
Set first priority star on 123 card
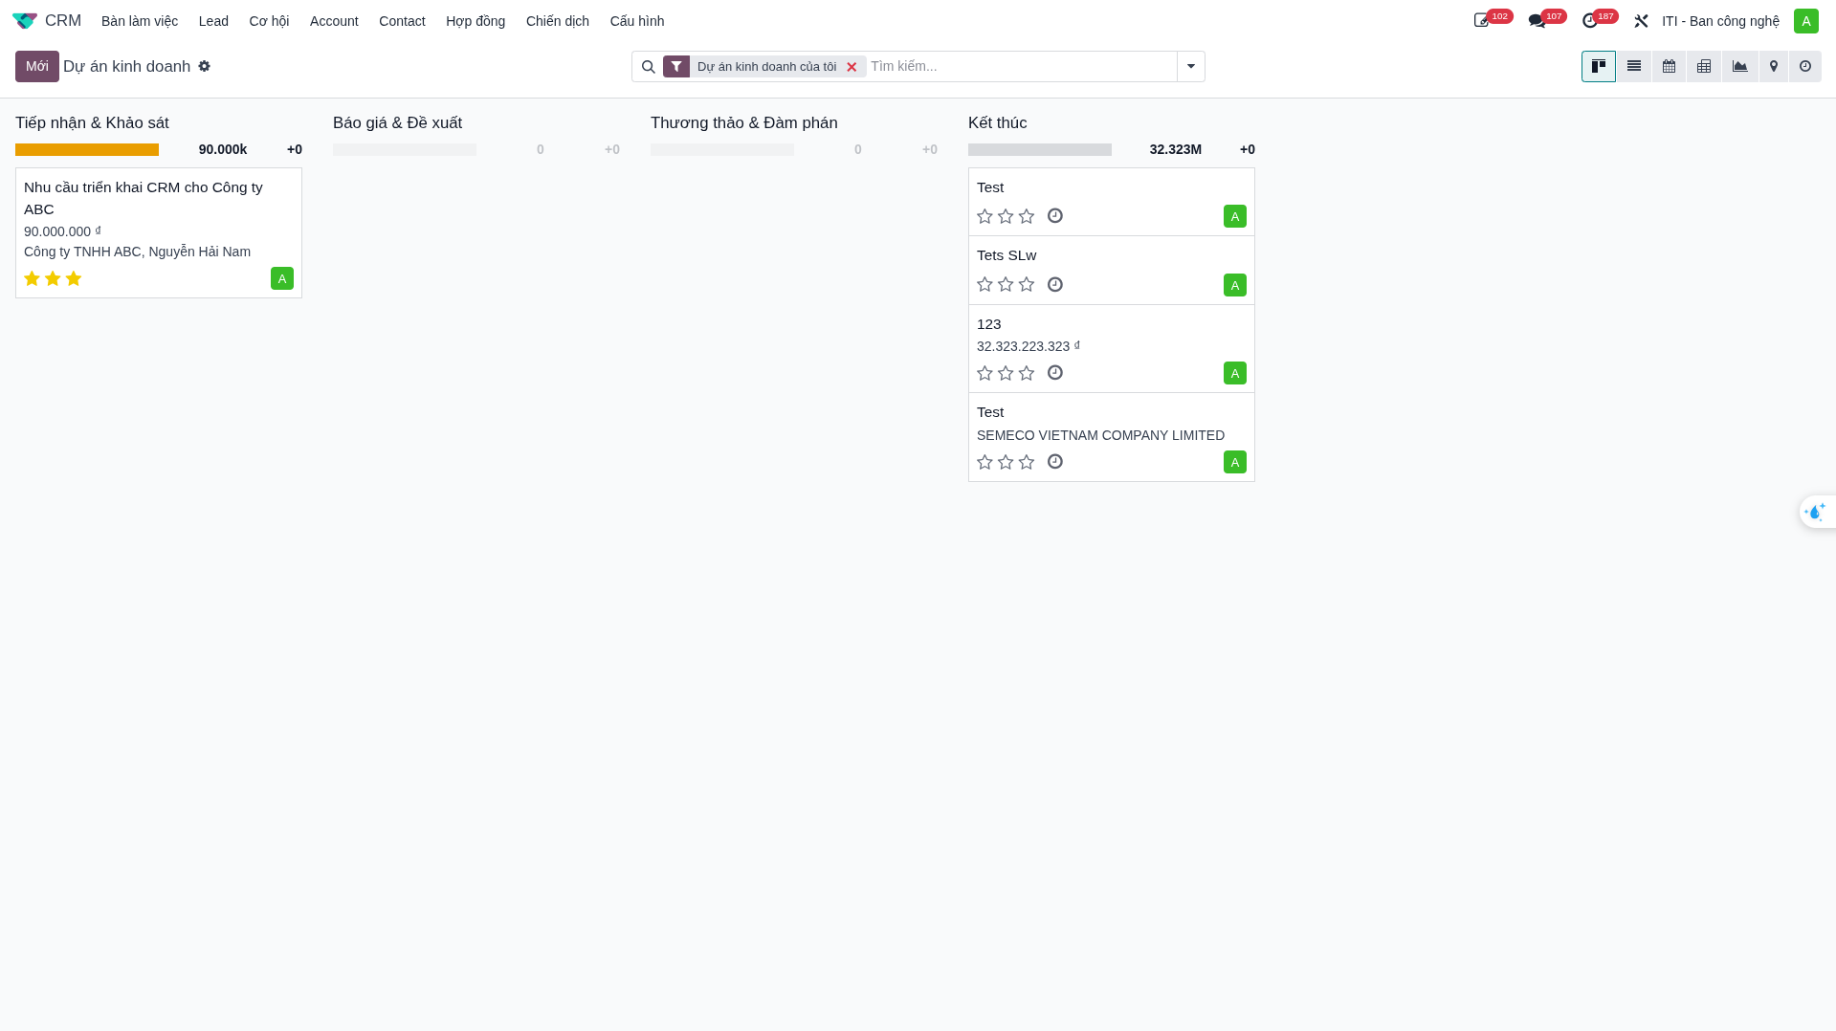[984, 373]
